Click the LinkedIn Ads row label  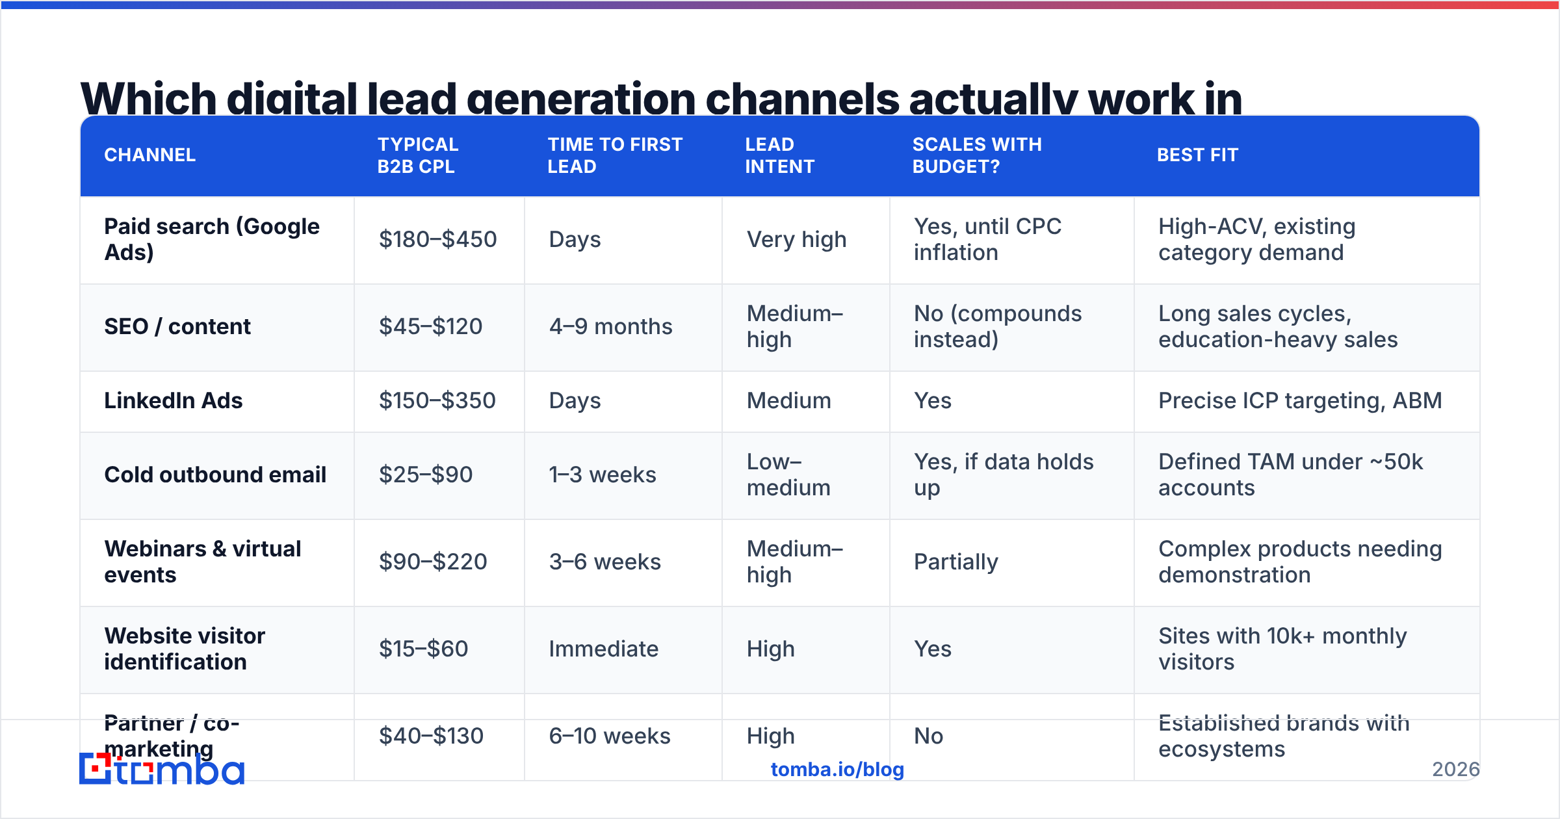tap(173, 400)
